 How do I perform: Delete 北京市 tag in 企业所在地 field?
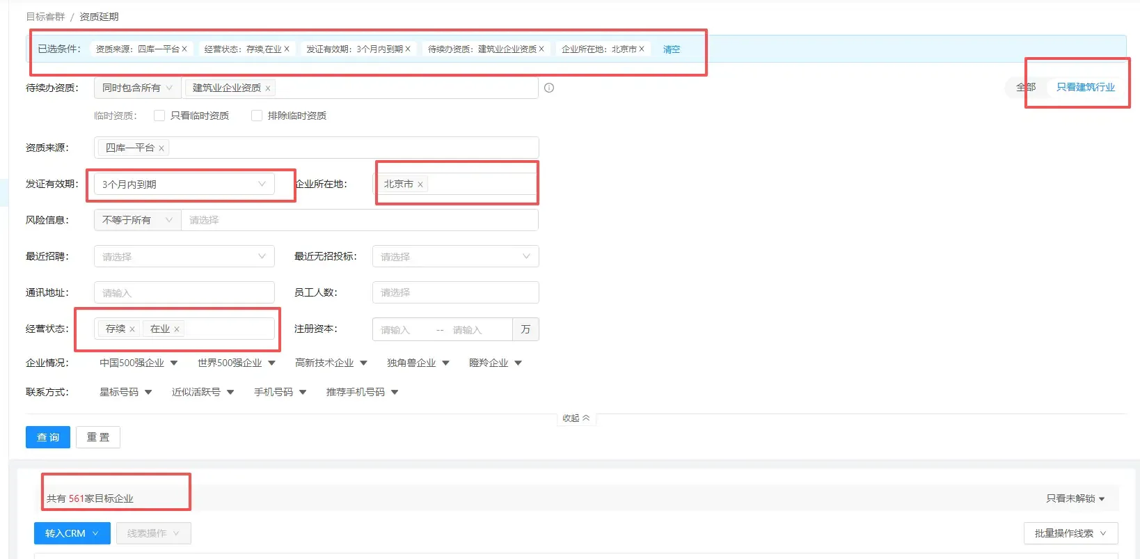[x=420, y=184]
